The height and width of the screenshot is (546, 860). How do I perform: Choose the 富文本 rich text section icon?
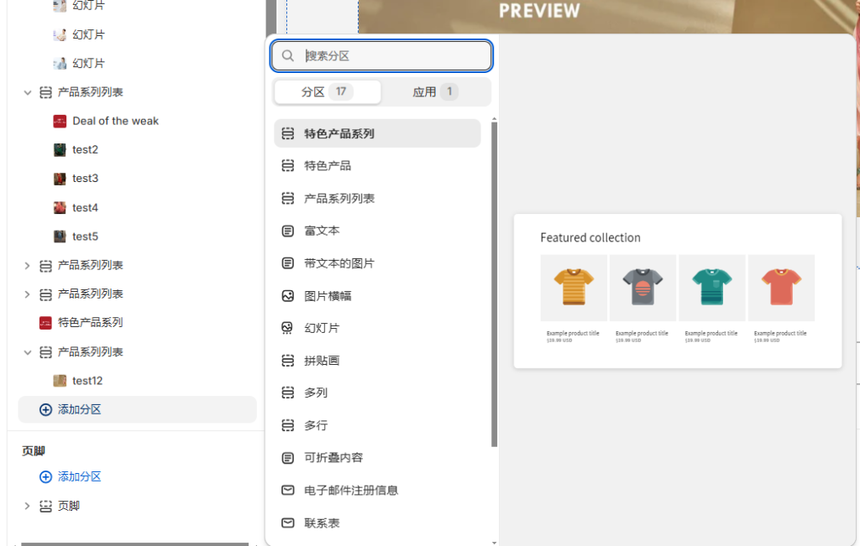(x=286, y=230)
